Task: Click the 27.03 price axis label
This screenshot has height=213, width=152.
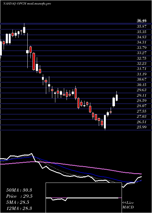Action: 141,117
